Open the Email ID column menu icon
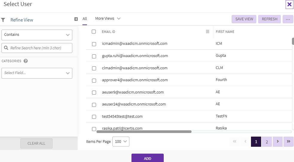This screenshot has width=294, height=162. [x=208, y=32]
